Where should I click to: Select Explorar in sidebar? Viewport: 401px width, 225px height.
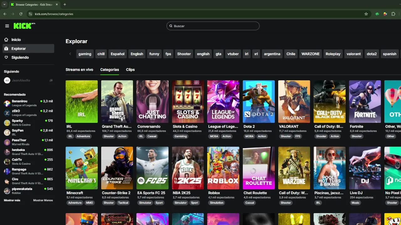point(28,48)
